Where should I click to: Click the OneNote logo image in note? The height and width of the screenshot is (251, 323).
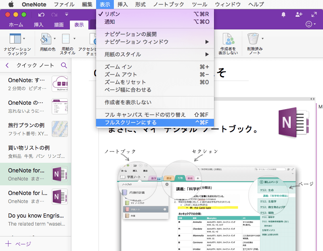coord(294,122)
